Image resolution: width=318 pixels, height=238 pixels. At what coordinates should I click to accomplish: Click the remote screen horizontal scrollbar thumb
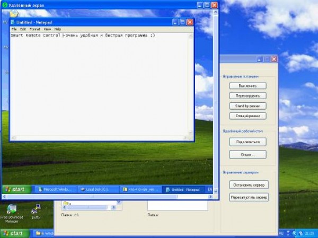tap(92, 197)
